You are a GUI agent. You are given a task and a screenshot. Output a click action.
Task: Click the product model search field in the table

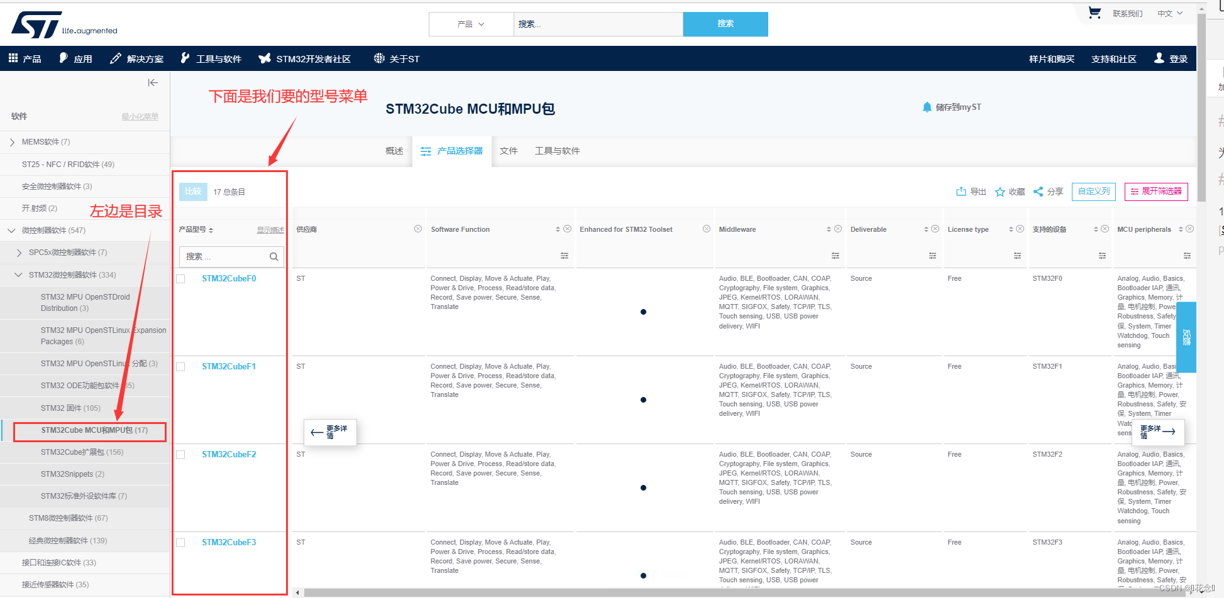pyautogui.click(x=231, y=256)
